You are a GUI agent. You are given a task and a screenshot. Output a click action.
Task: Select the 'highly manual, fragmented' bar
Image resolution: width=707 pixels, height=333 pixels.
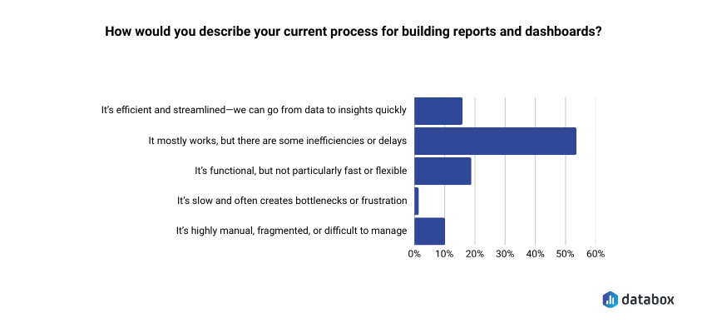click(x=429, y=231)
